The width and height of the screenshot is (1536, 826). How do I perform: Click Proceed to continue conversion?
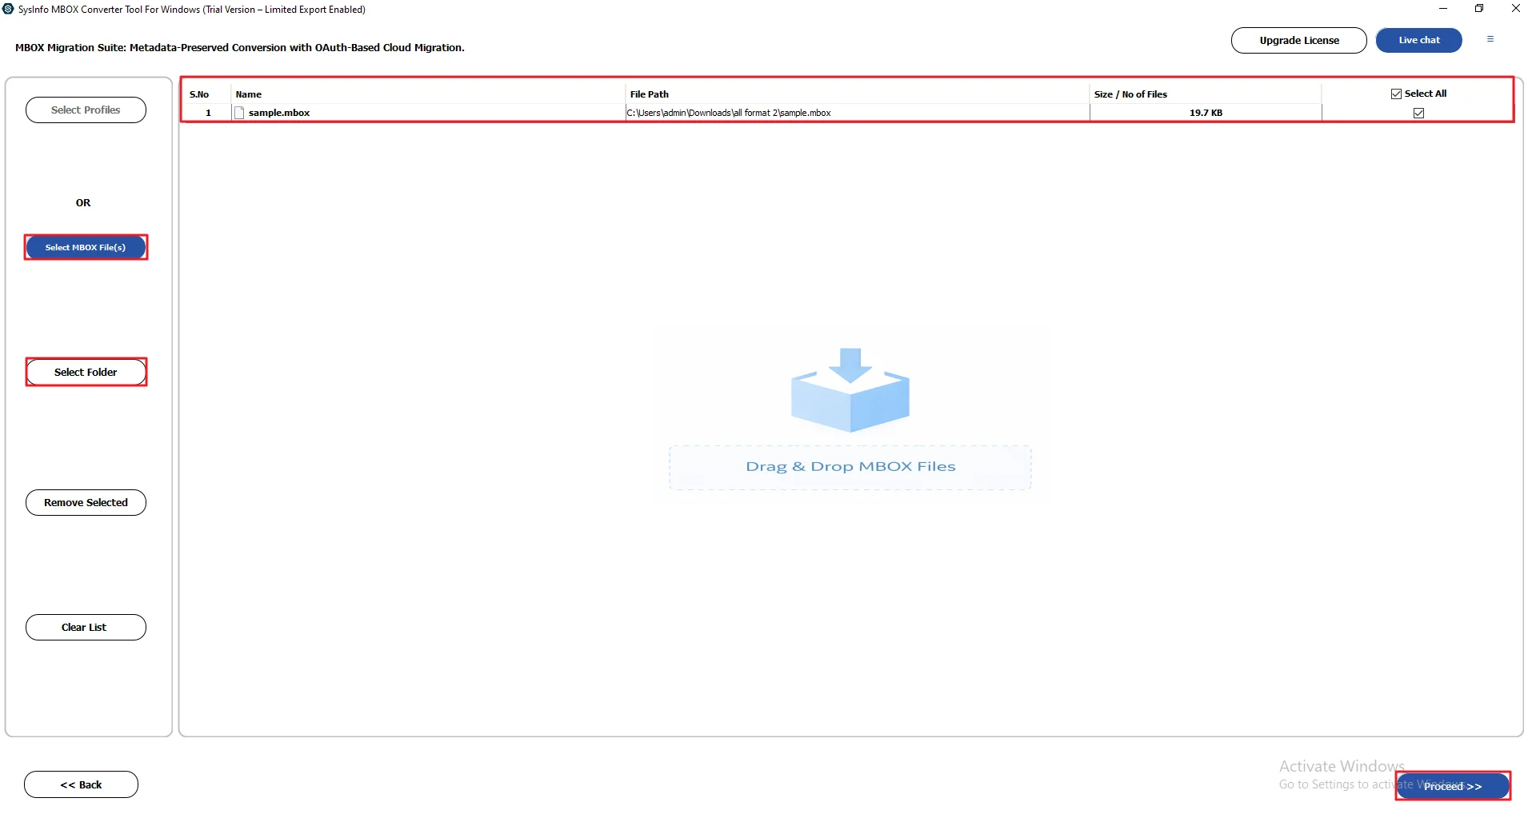coord(1452,786)
